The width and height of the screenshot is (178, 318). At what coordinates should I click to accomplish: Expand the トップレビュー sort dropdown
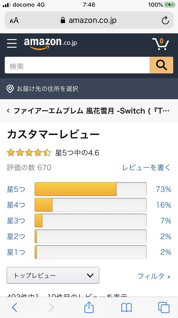[53, 275]
